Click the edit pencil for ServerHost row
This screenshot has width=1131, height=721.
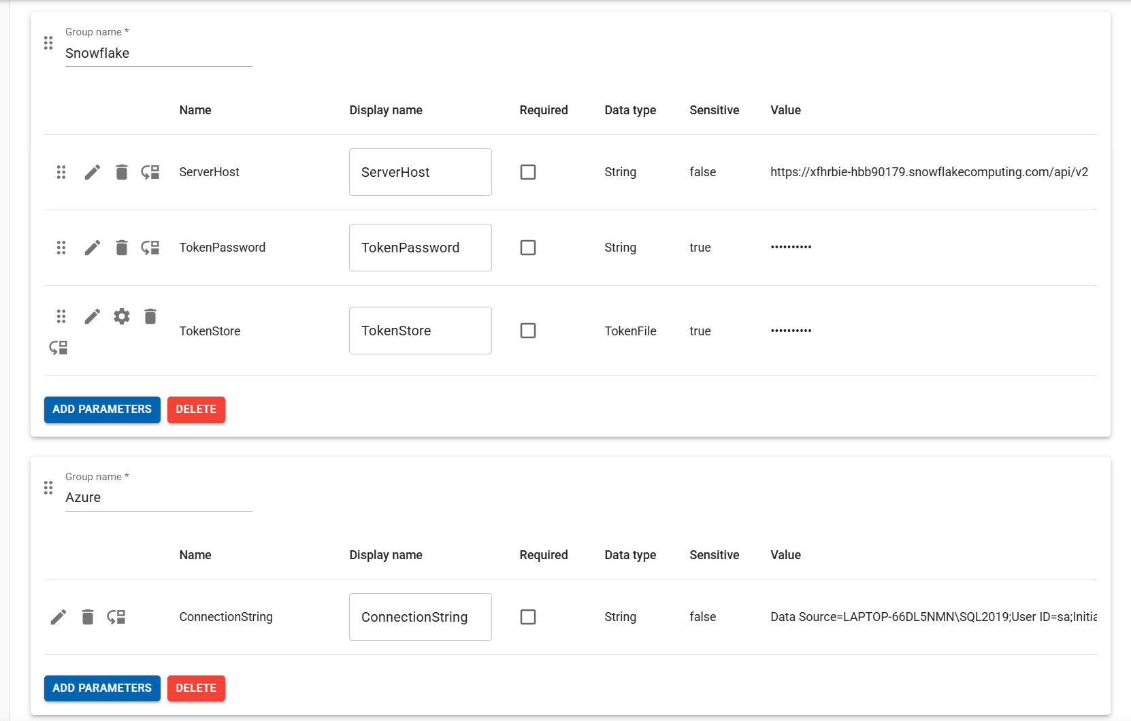(x=93, y=172)
